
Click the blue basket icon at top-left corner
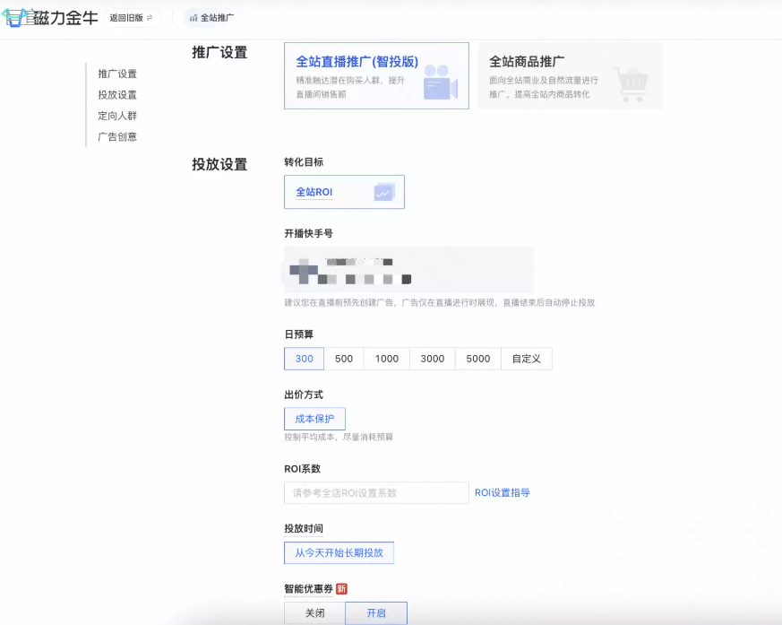coord(13,16)
